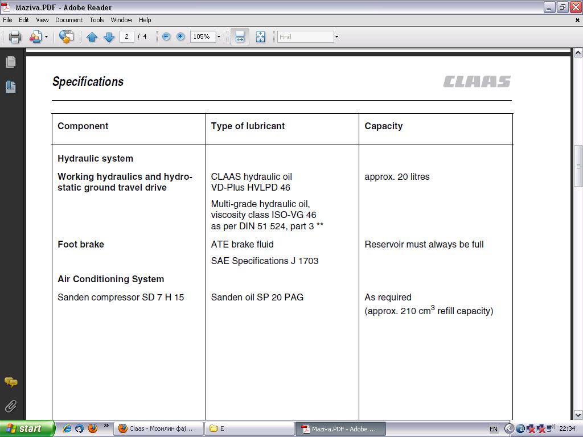583x437 pixels.
Task: Open the Create PDF online globe icon
Action: [x=66, y=37]
